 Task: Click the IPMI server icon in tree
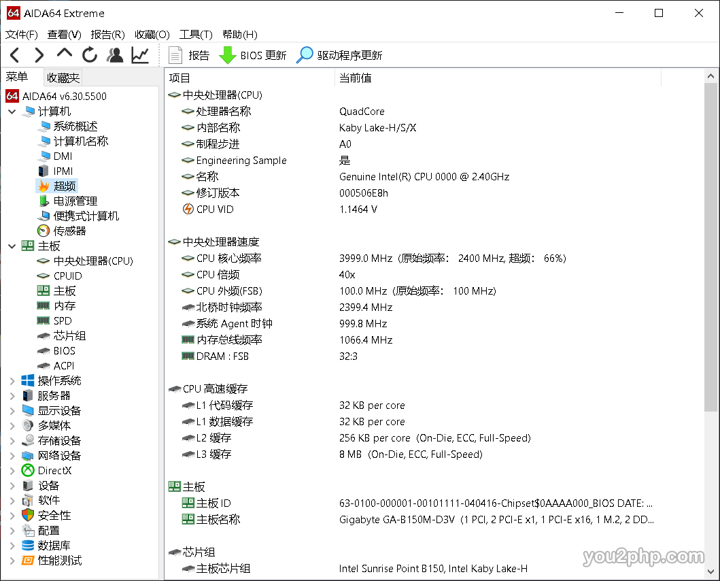click(43, 171)
